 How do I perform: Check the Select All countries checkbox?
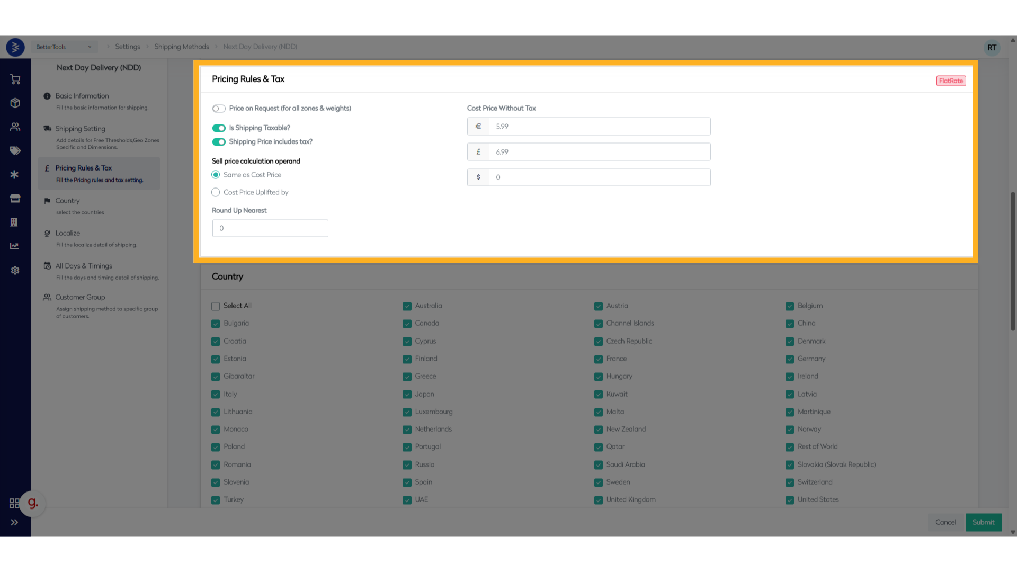216,306
